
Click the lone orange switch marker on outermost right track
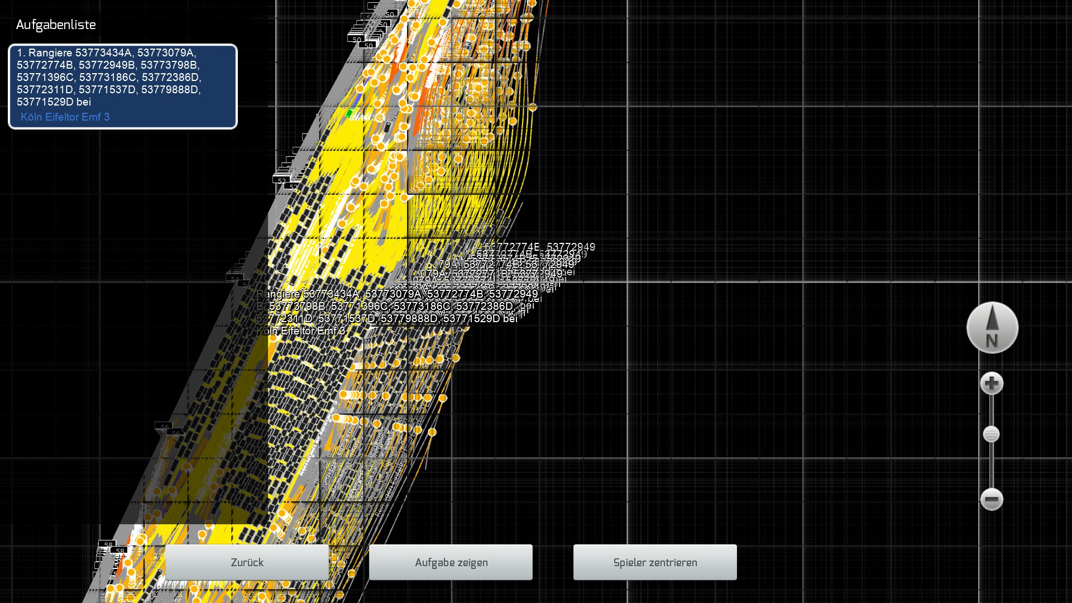(533, 107)
